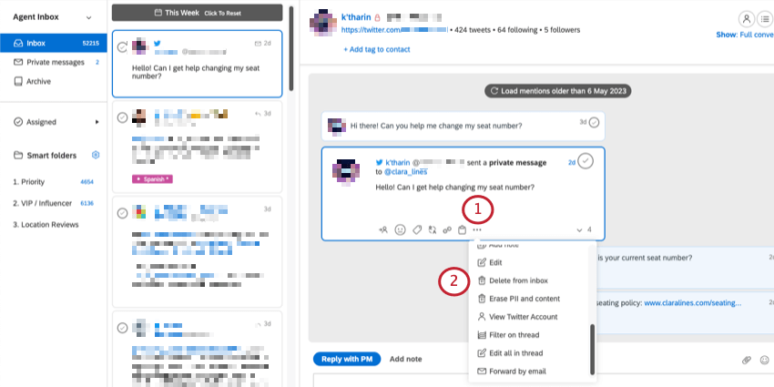Click the clipboard icon in message toolbar
The width and height of the screenshot is (774, 387).
pos(462,229)
